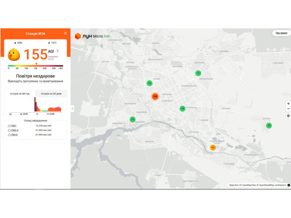Screen dimensions: 291x218
Task: Click the PM2.5 pollutant link
Action: coord(15,130)
